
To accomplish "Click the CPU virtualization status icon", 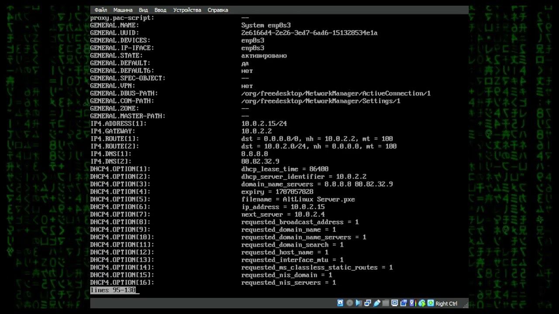I will 413,303.
